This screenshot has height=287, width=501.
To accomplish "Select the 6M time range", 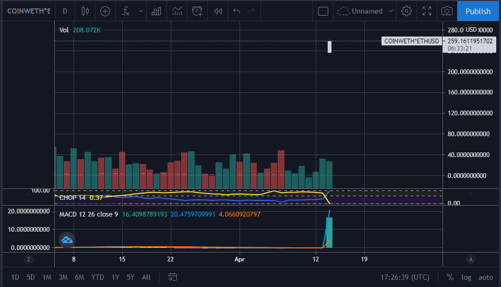I will (79, 277).
